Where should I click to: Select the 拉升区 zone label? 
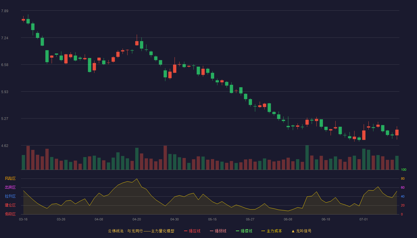click(10, 196)
